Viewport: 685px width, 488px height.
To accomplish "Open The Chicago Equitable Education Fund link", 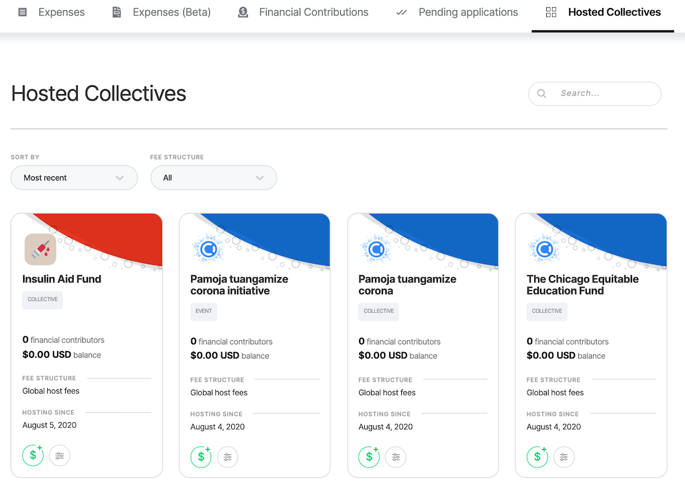I will click(x=583, y=285).
